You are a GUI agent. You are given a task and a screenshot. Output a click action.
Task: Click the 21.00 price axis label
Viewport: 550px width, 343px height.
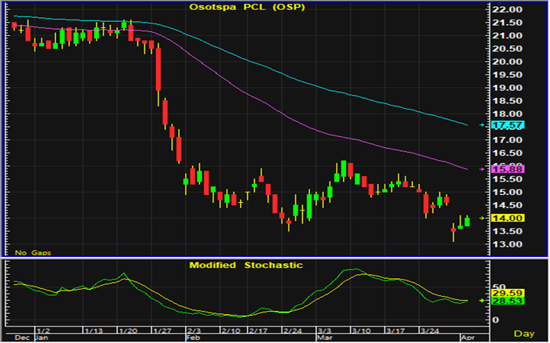click(x=507, y=36)
